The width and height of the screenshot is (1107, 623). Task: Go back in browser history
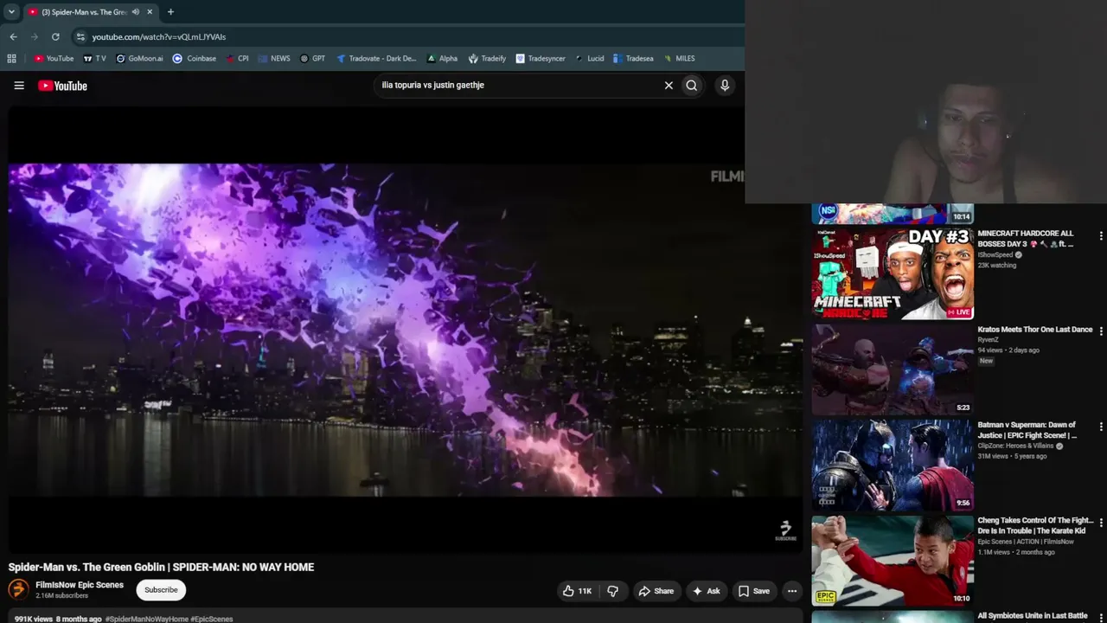(13, 36)
